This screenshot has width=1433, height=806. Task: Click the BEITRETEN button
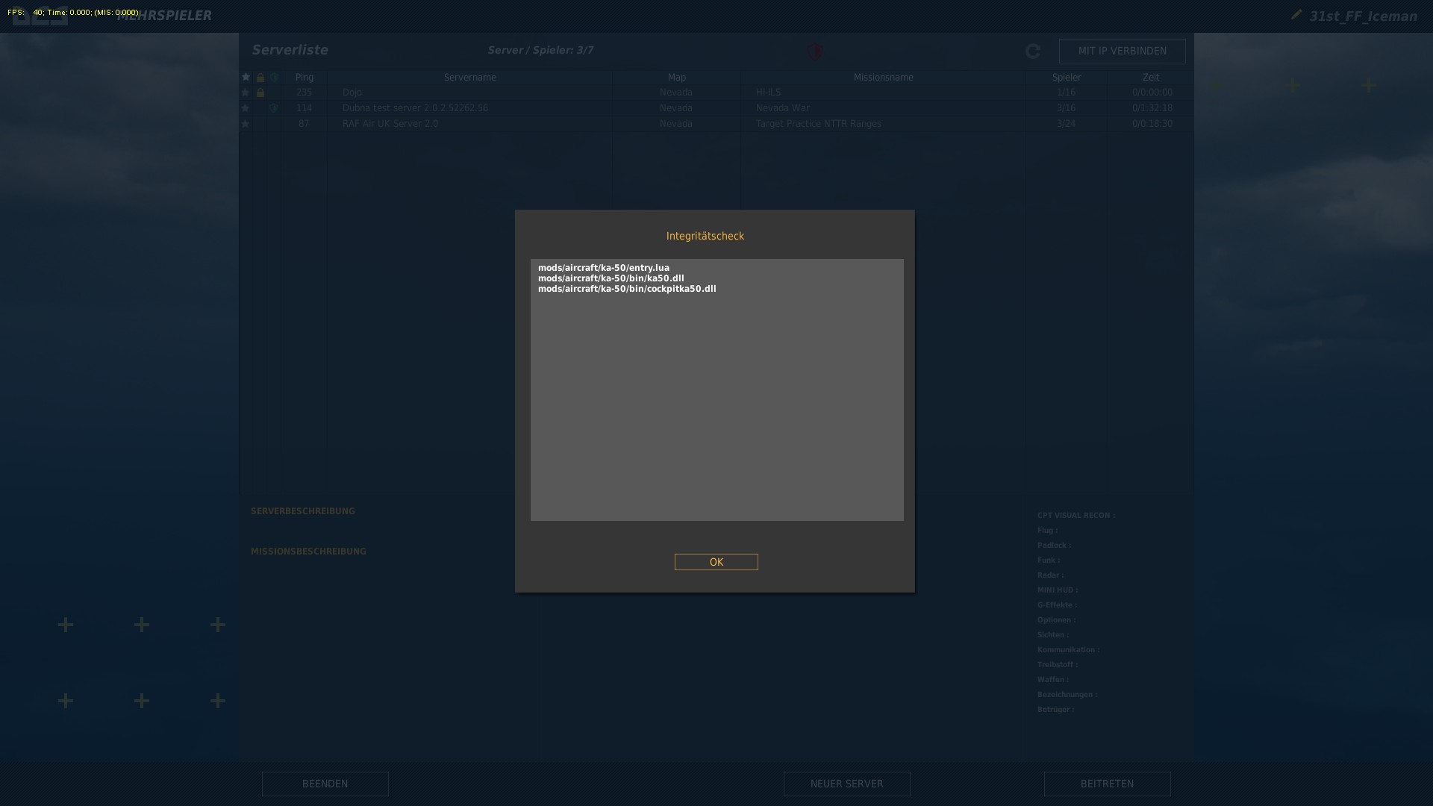pyautogui.click(x=1108, y=784)
